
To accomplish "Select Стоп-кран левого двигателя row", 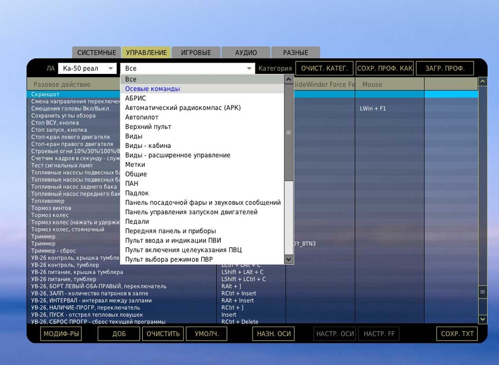I will click(252, 137).
